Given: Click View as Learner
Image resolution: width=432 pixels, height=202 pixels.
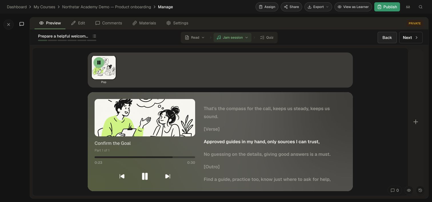Looking at the screenshot, I should [x=353, y=7].
